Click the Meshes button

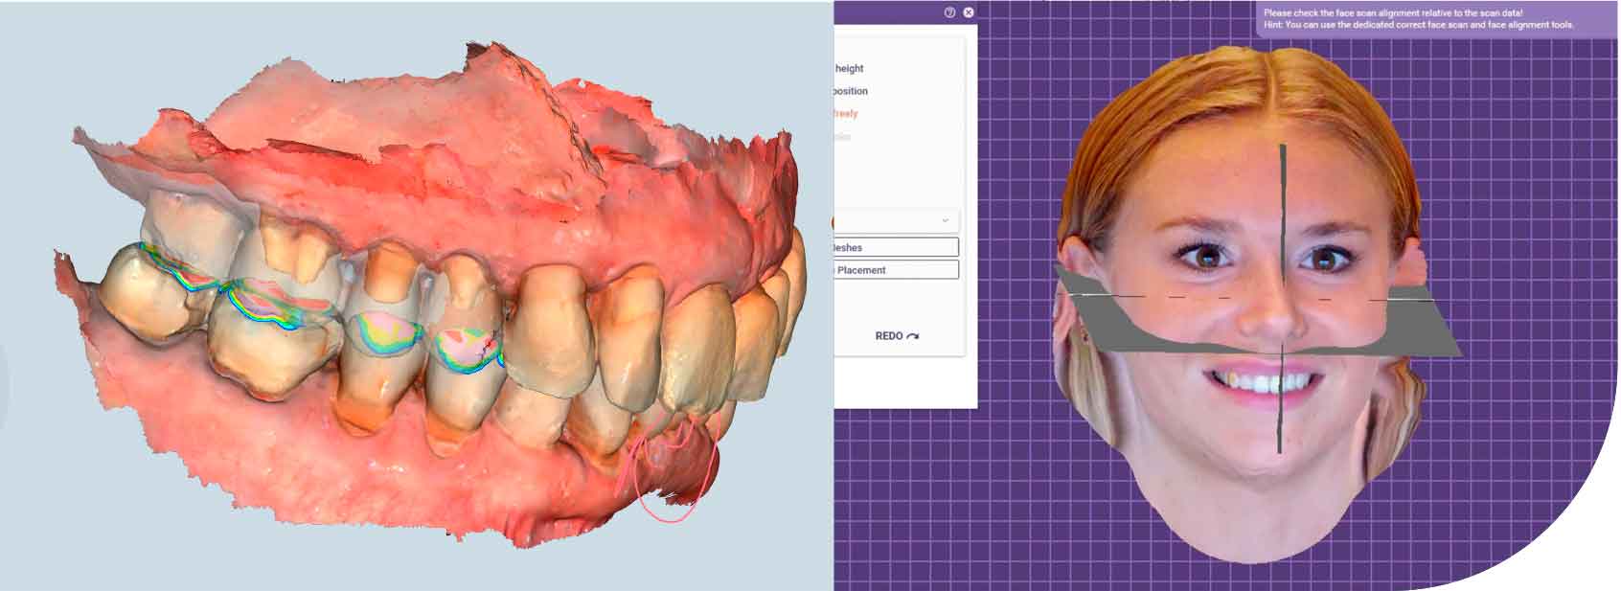point(896,248)
